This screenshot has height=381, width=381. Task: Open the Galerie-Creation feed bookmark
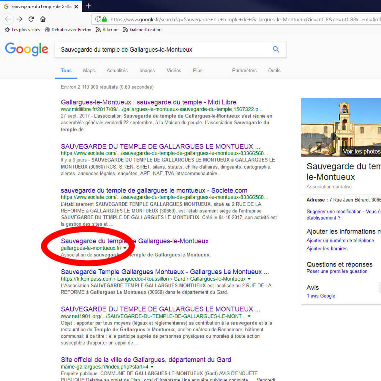click(142, 30)
